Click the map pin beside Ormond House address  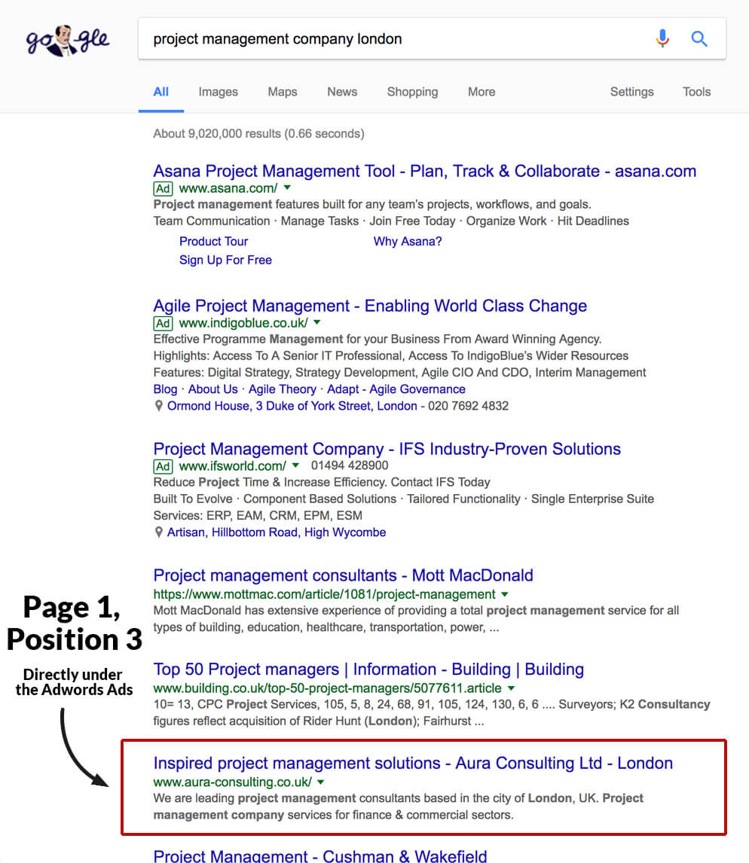click(158, 406)
